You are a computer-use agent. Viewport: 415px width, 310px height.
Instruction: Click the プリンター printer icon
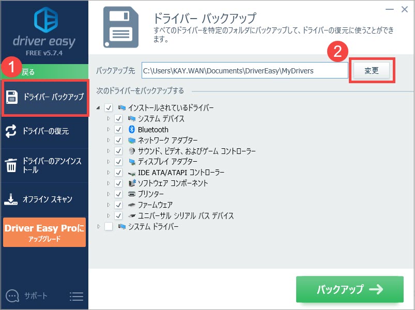point(132,194)
